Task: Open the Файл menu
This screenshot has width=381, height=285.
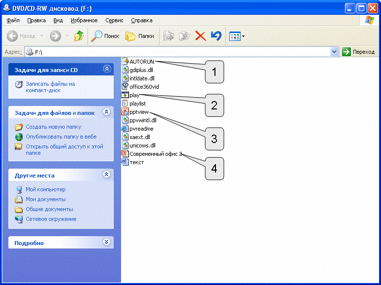Action: point(13,20)
